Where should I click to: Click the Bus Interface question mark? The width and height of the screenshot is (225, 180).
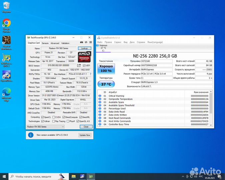(x=90, y=74)
